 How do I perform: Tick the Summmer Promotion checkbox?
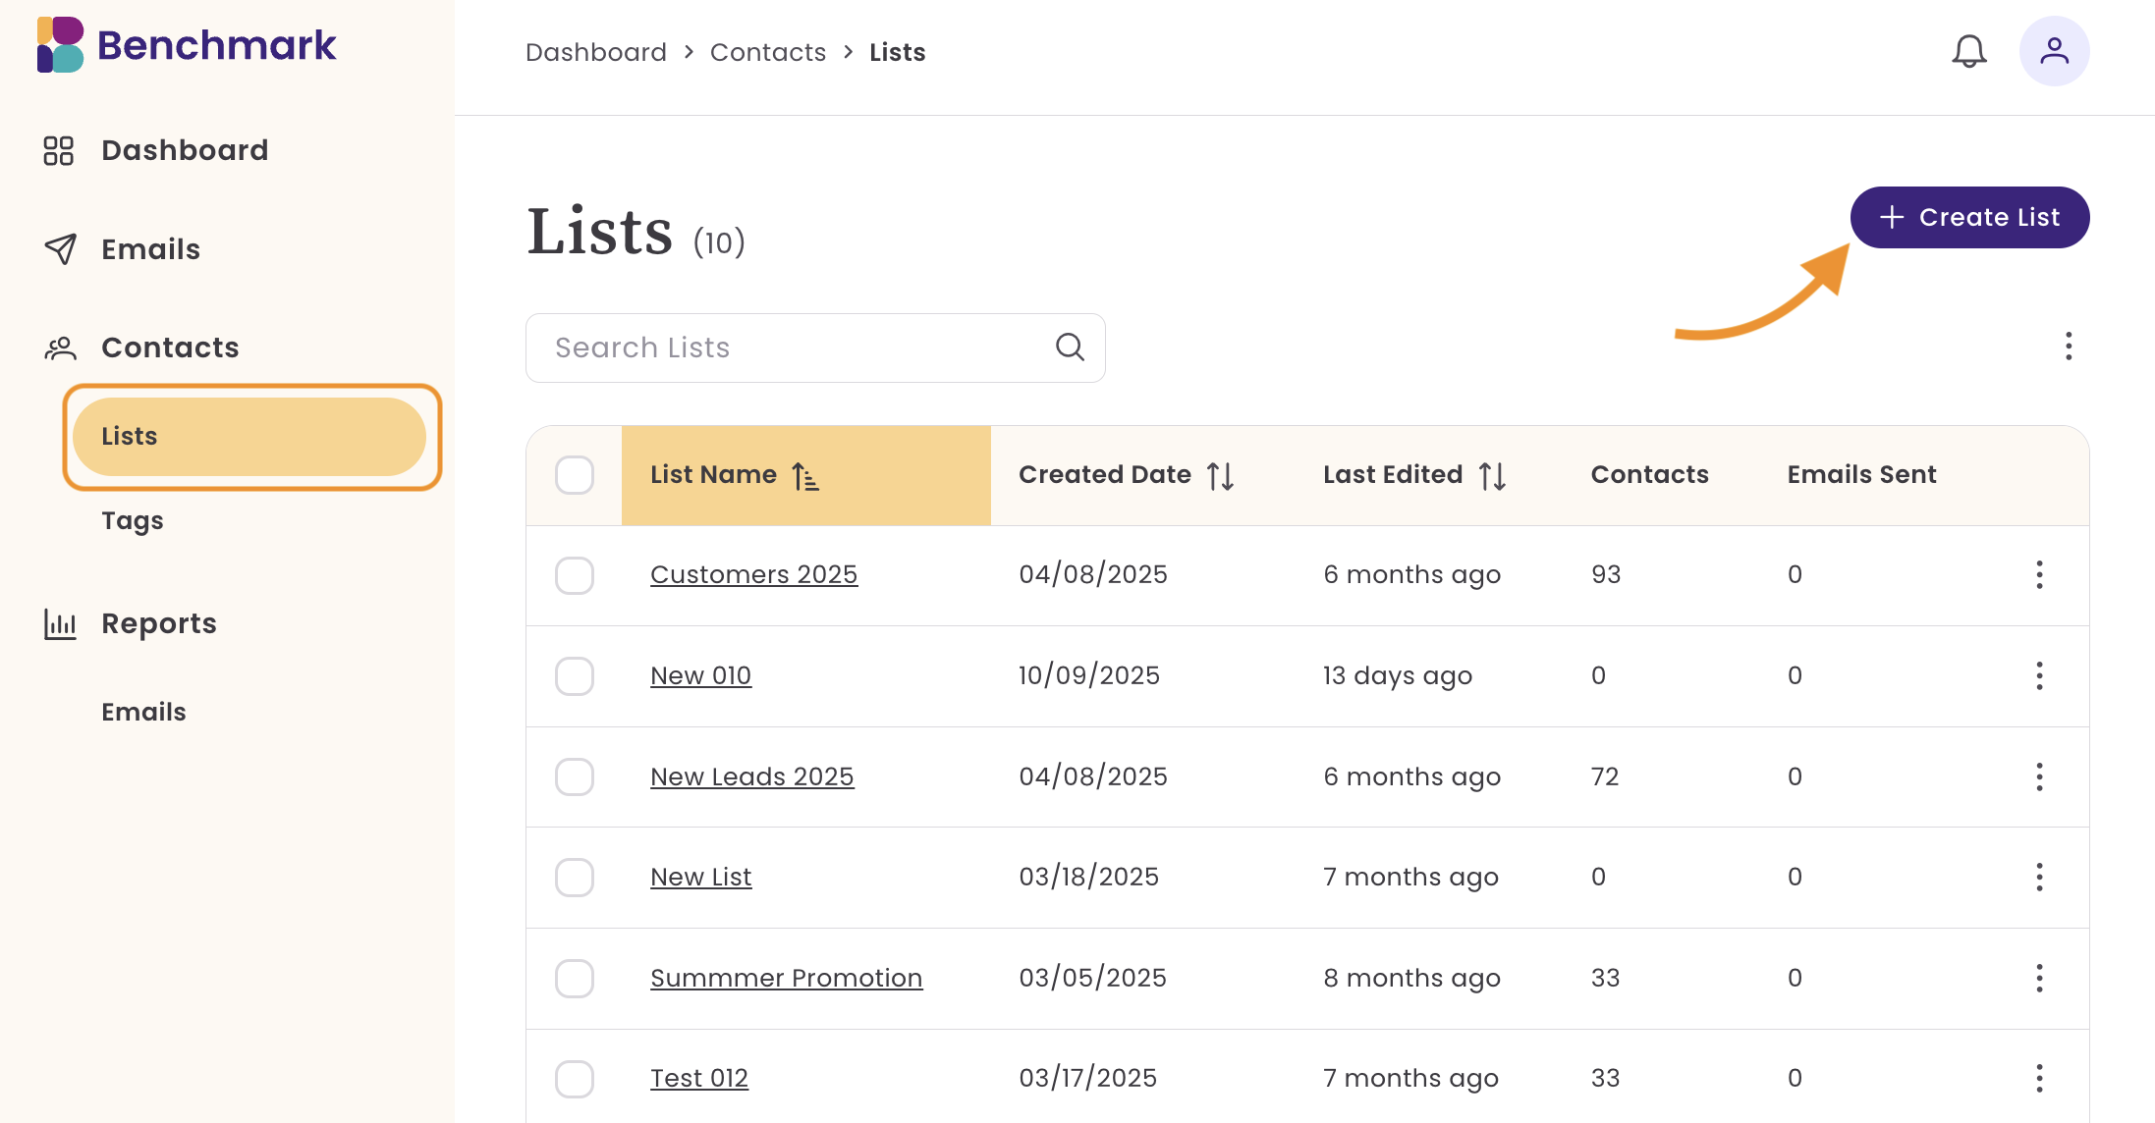pos(574,979)
